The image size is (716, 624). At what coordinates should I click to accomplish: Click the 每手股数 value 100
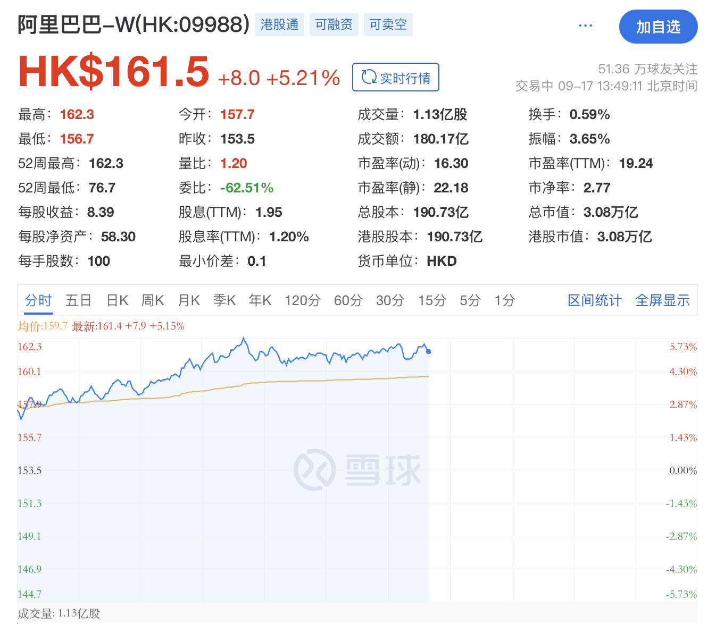[x=99, y=261]
